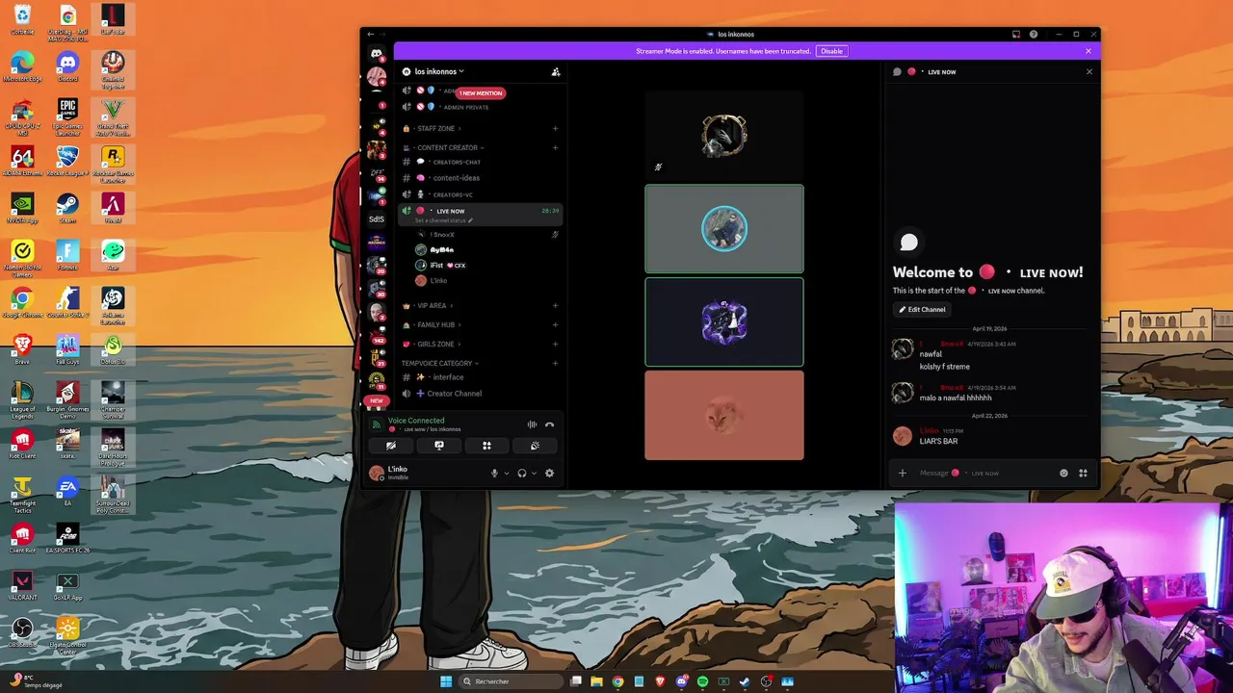
Task: Open Epic Games Launcher desktop icon
Action: pos(67,115)
